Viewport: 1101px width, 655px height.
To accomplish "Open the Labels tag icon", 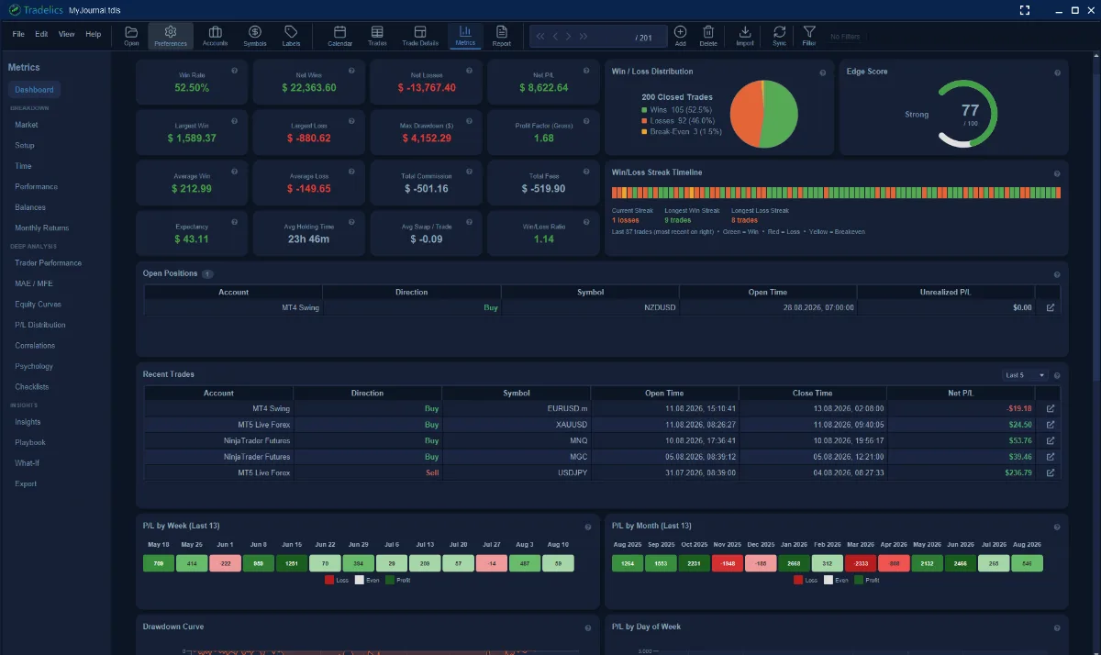I will coord(291,36).
